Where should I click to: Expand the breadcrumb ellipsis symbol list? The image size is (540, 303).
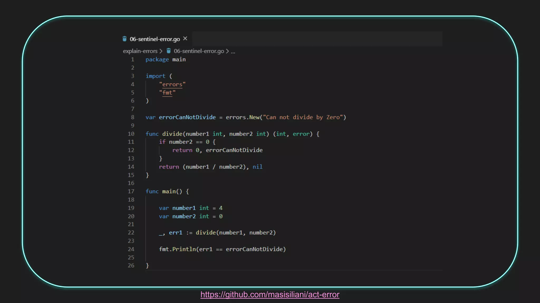tap(233, 52)
